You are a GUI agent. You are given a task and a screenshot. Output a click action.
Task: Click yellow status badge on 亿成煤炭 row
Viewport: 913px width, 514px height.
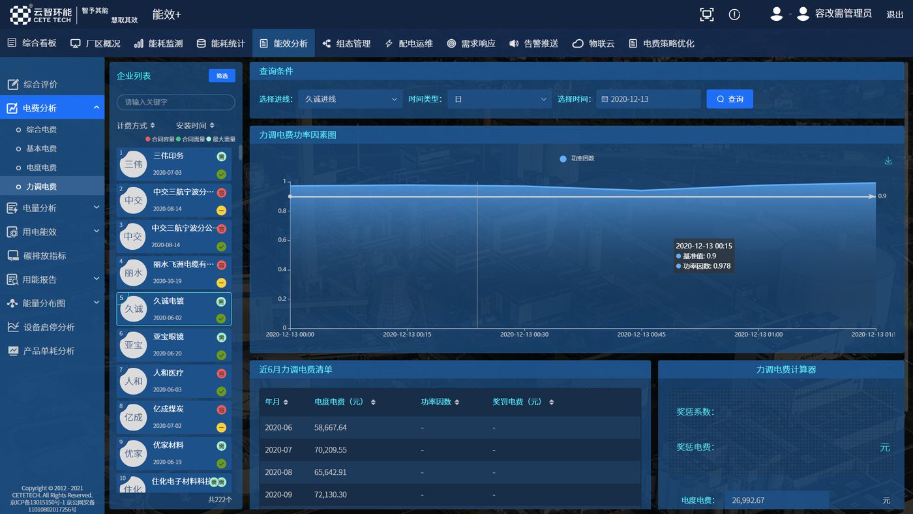tap(222, 427)
